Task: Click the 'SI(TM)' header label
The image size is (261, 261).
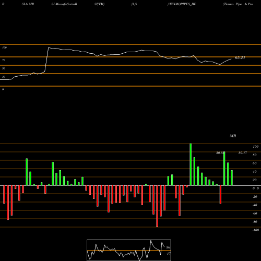Action: tap(99, 4)
